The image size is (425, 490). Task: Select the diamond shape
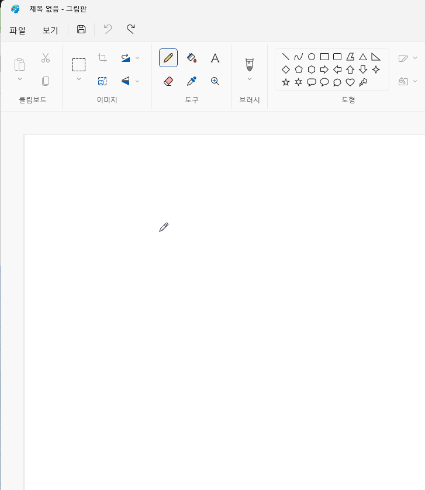[x=285, y=69]
